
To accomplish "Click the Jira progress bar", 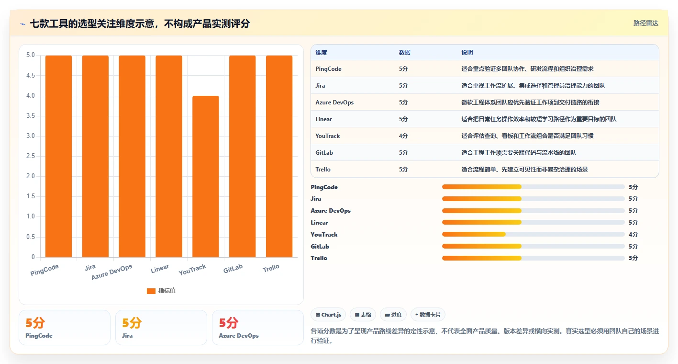I will tap(534, 198).
